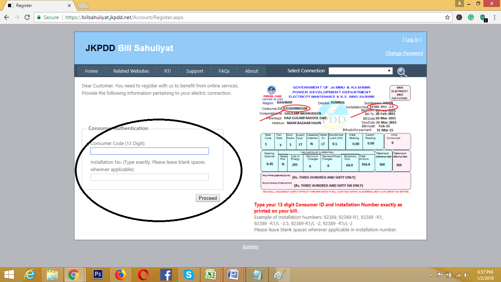Click the JKPDD Bill Sahuliyat title

pos(129,48)
